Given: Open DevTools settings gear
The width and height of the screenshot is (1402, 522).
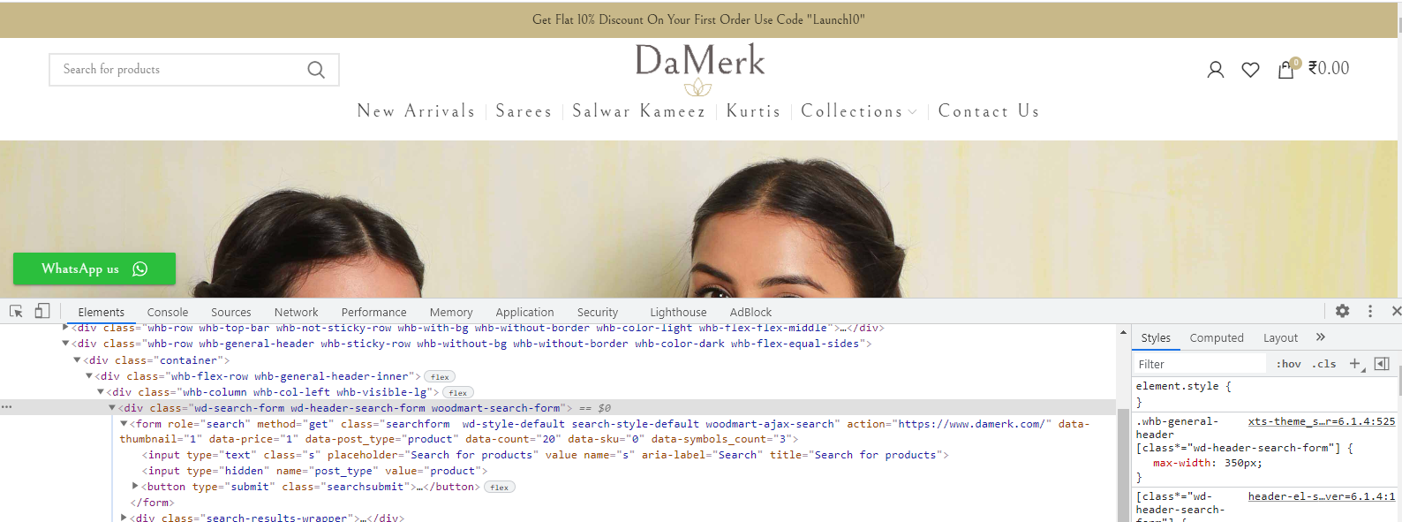Looking at the screenshot, I should point(1343,311).
